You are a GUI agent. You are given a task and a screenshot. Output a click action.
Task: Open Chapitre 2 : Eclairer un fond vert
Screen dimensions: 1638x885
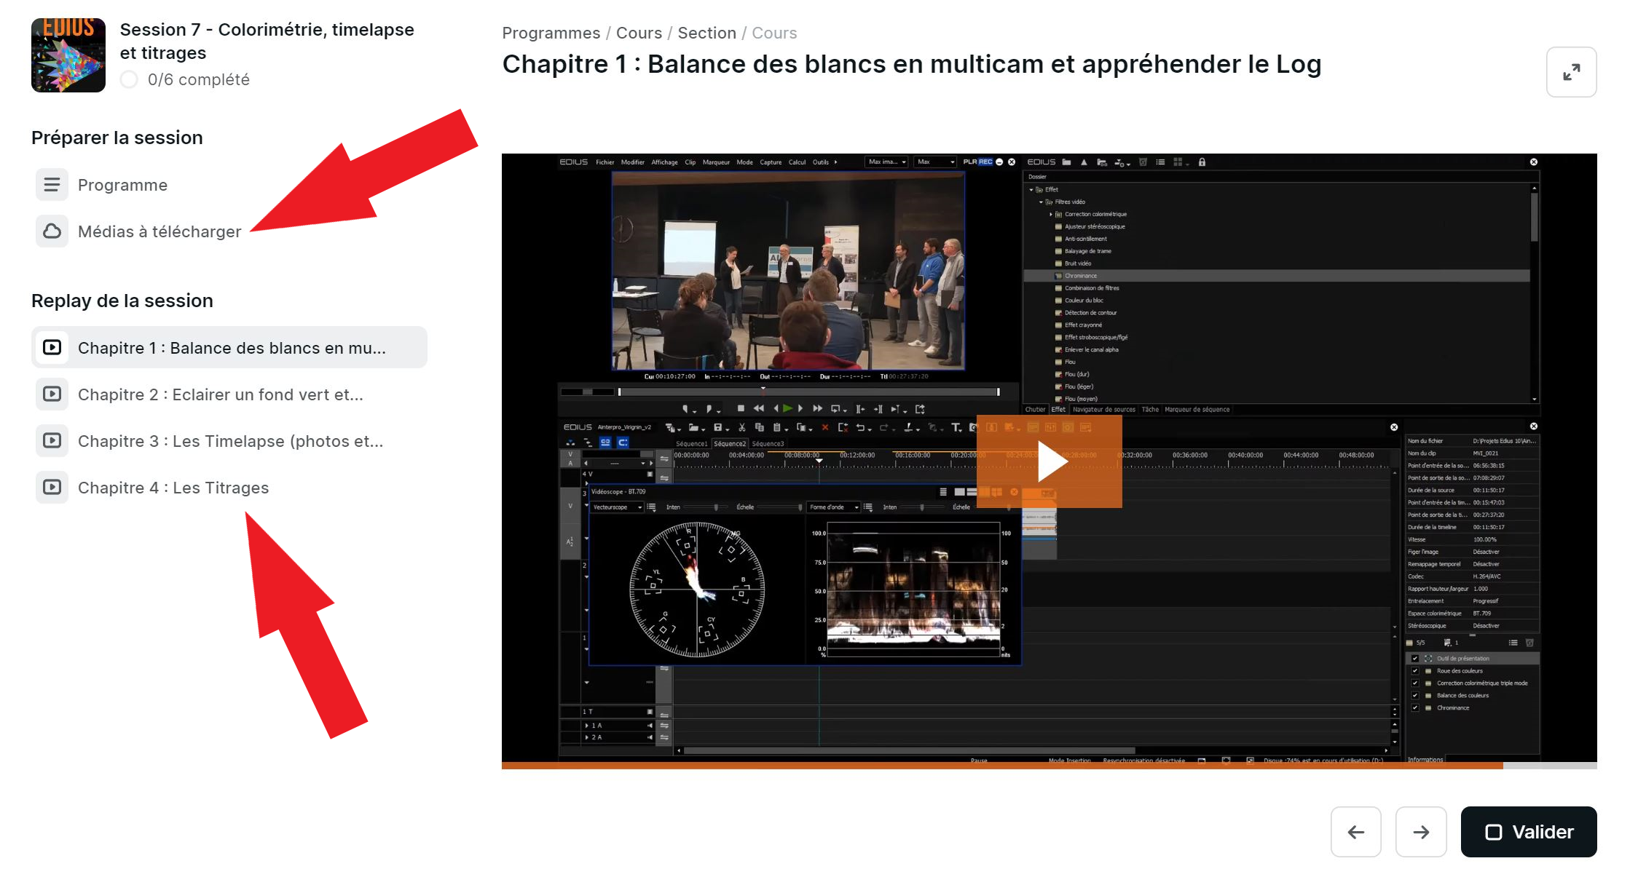220,394
